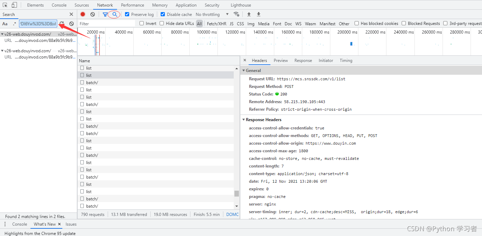Filter requests by Wasm type
The image size is (482, 236).
310,24
